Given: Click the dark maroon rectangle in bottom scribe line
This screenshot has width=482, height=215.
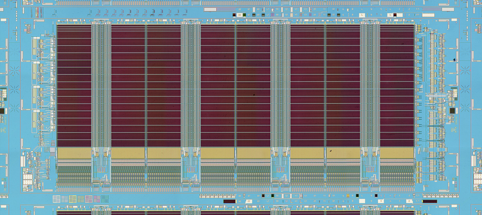Looking at the screenshot, I should pos(229,201).
